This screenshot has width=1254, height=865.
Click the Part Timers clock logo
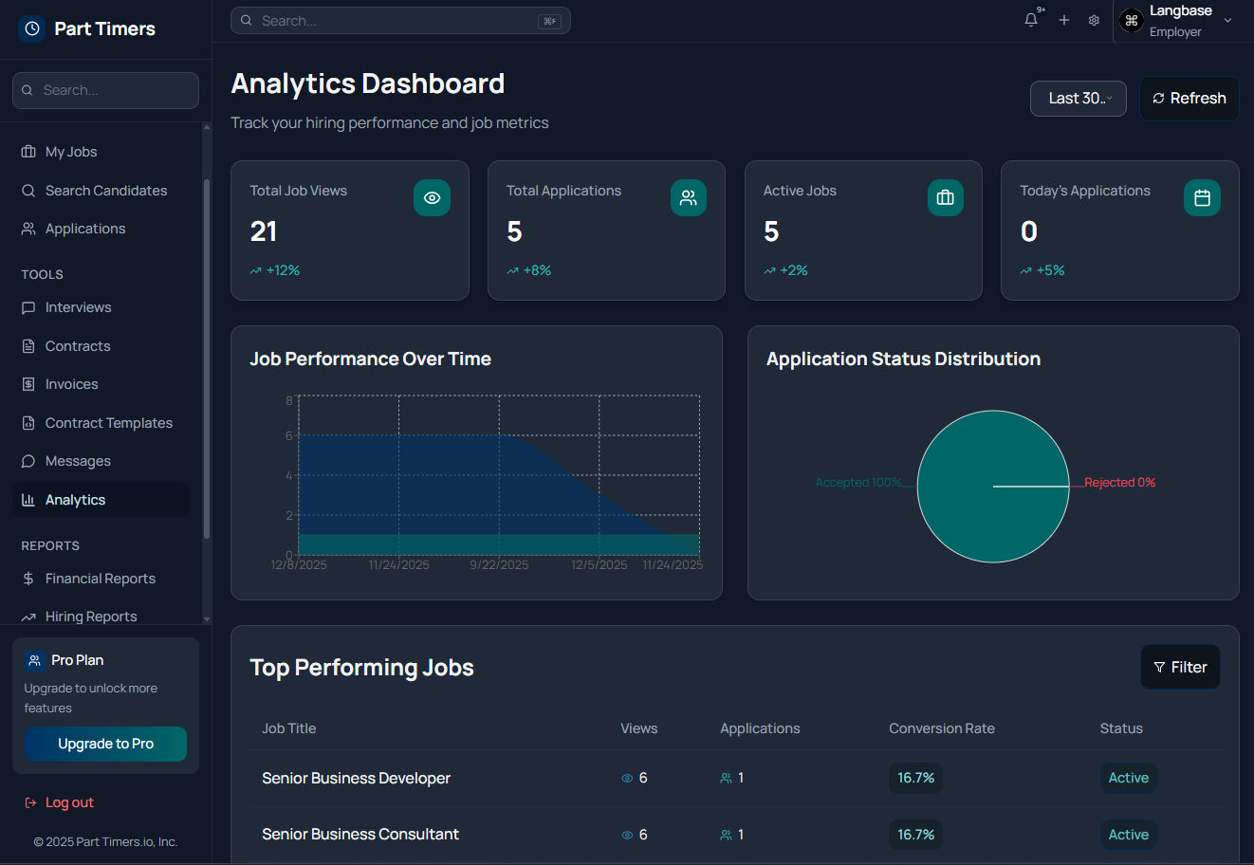click(x=31, y=28)
